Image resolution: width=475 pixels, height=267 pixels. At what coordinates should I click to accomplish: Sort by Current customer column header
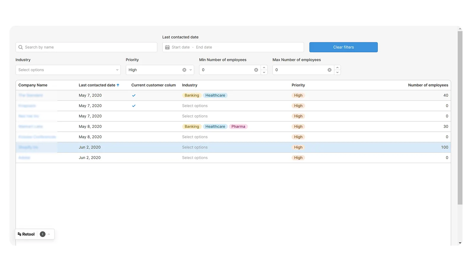click(153, 85)
